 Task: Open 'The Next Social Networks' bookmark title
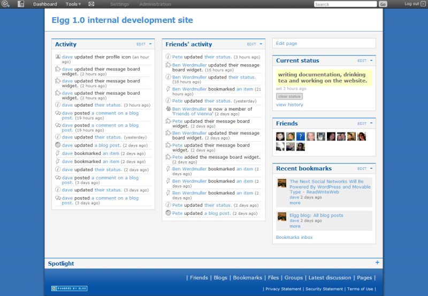[x=330, y=186]
